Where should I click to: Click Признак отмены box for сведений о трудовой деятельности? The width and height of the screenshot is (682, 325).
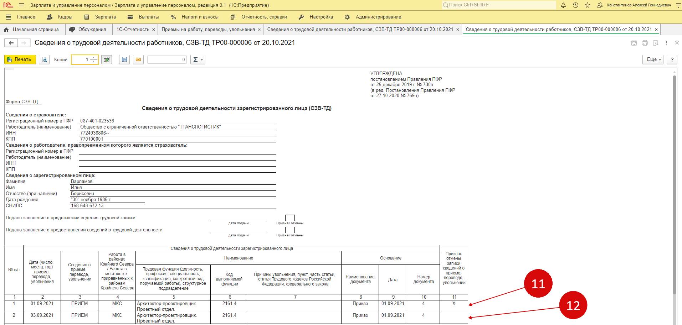point(290,230)
